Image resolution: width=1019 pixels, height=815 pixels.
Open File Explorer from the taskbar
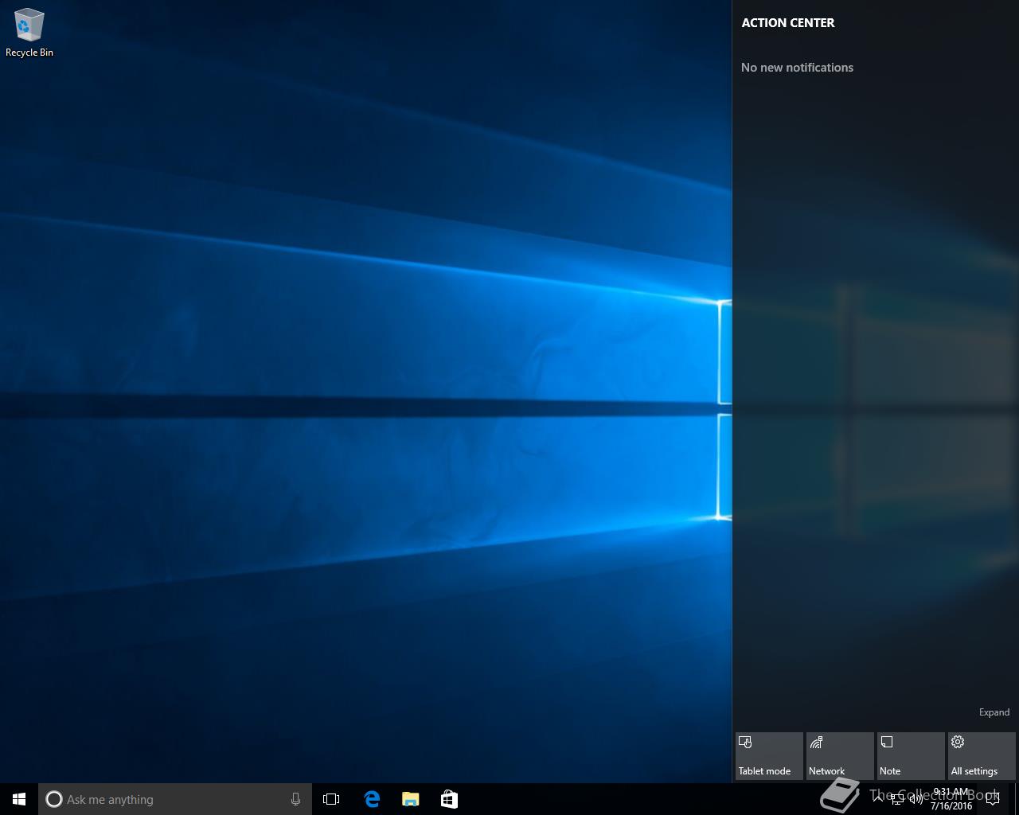410,799
